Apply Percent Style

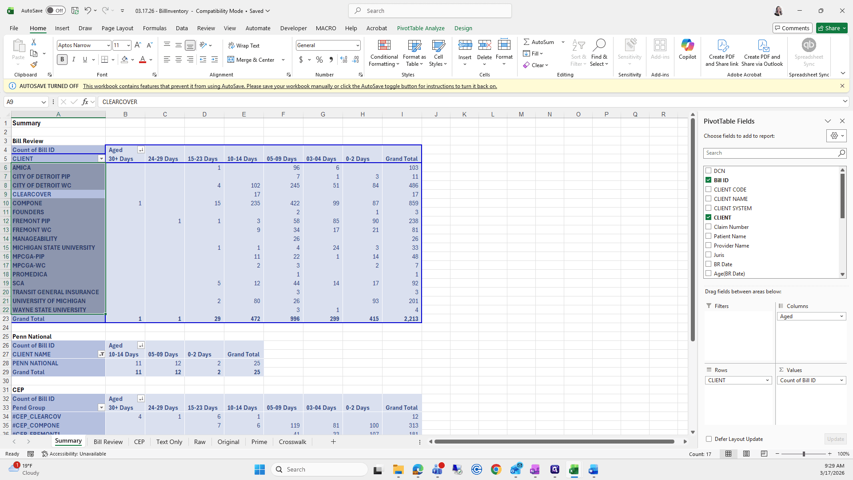(x=319, y=60)
